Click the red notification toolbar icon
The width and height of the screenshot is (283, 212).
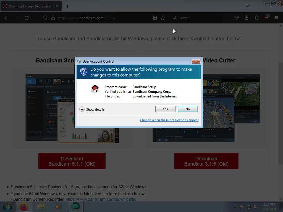click(267, 17)
